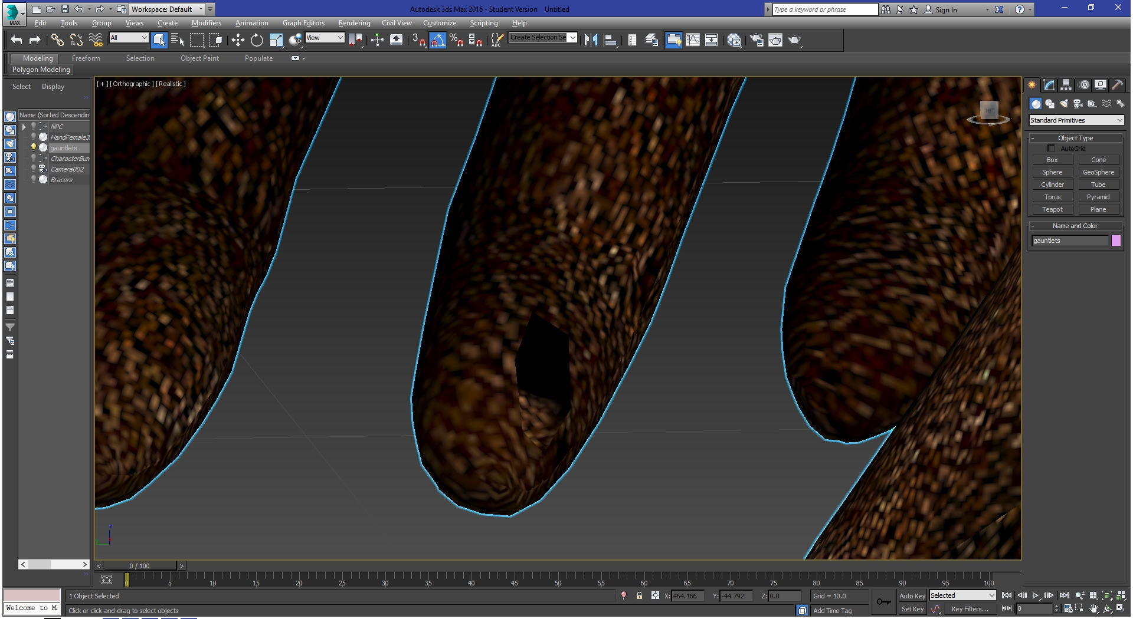Select the Select and Move tool
Image resolution: width=1133 pixels, height=619 pixels.
click(x=238, y=40)
